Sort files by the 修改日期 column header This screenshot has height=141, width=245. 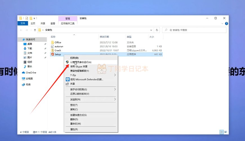pos(104,37)
